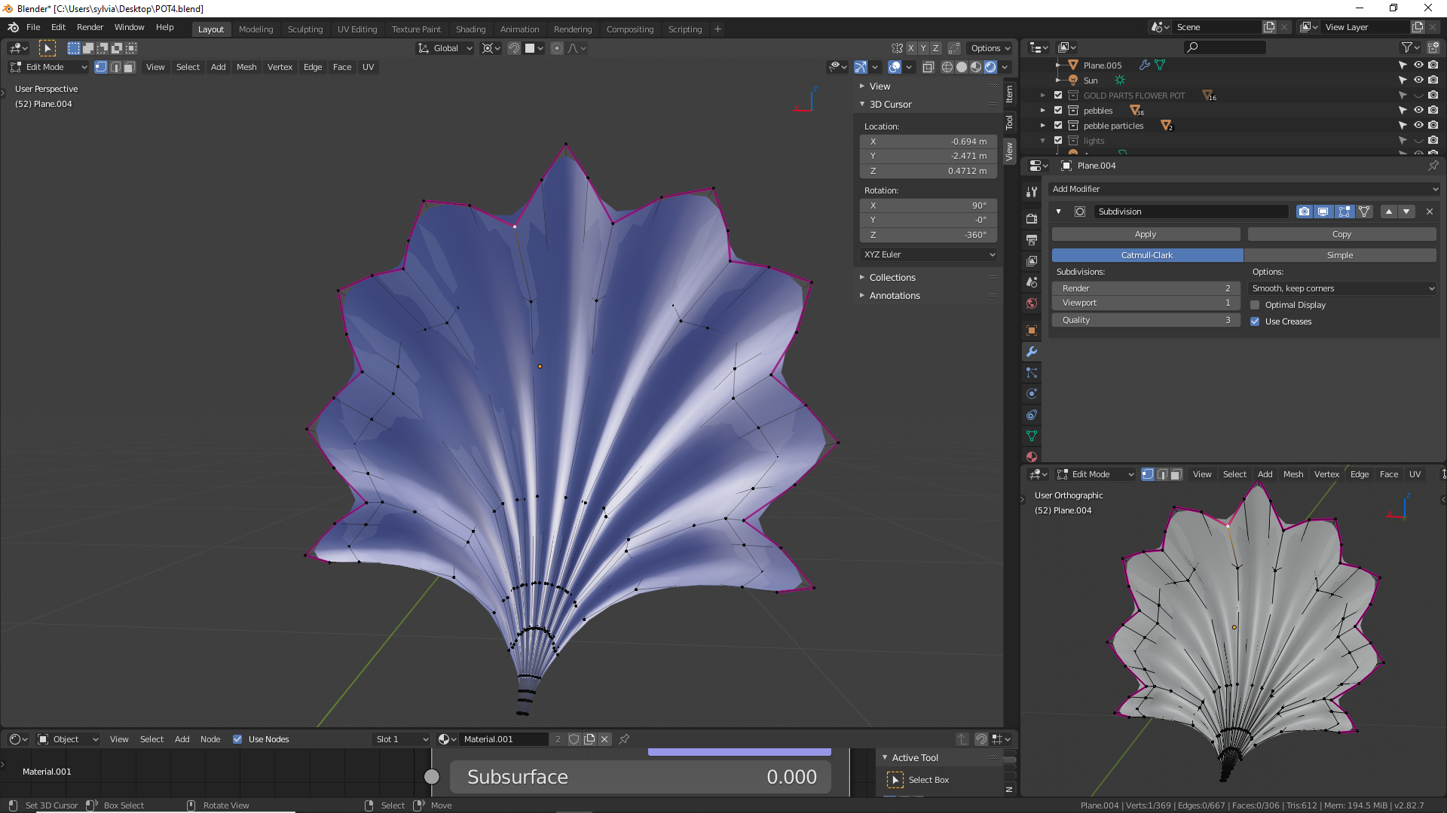This screenshot has width=1447, height=813.
Task: Click the Subsurface value slider
Action: tap(641, 777)
